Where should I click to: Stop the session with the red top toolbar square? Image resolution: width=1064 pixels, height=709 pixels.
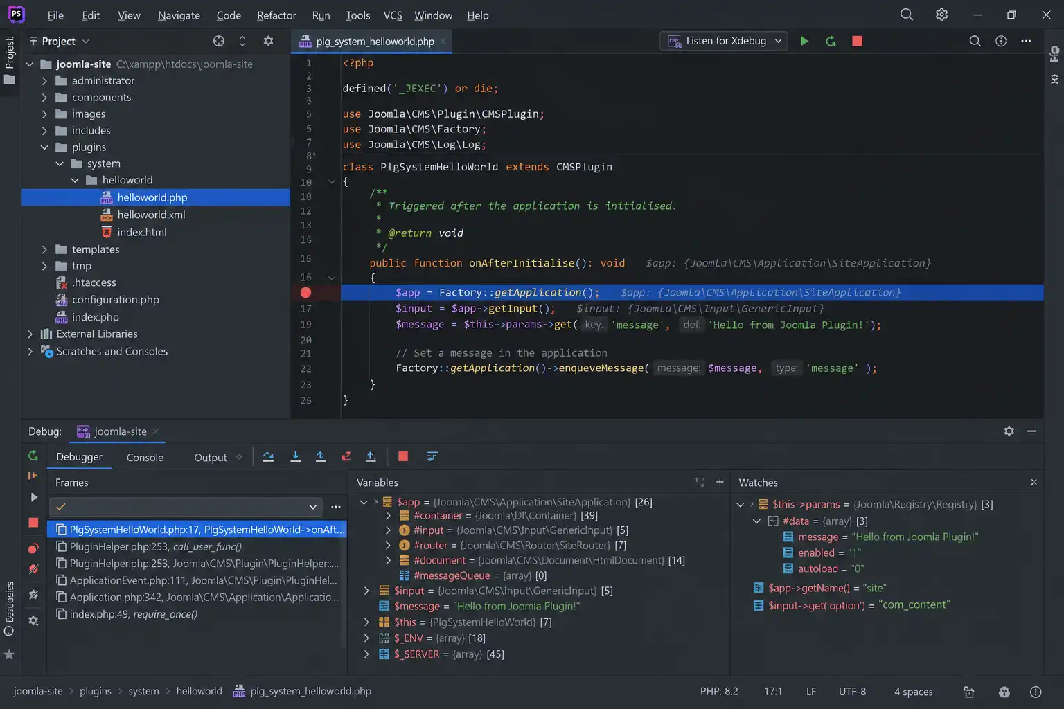pos(857,41)
